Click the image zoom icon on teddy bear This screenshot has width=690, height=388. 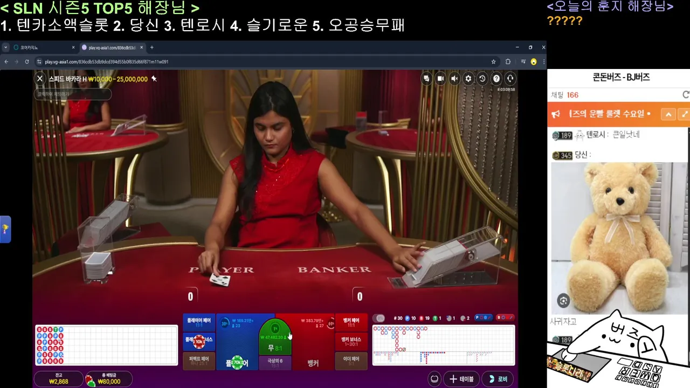coord(563,301)
